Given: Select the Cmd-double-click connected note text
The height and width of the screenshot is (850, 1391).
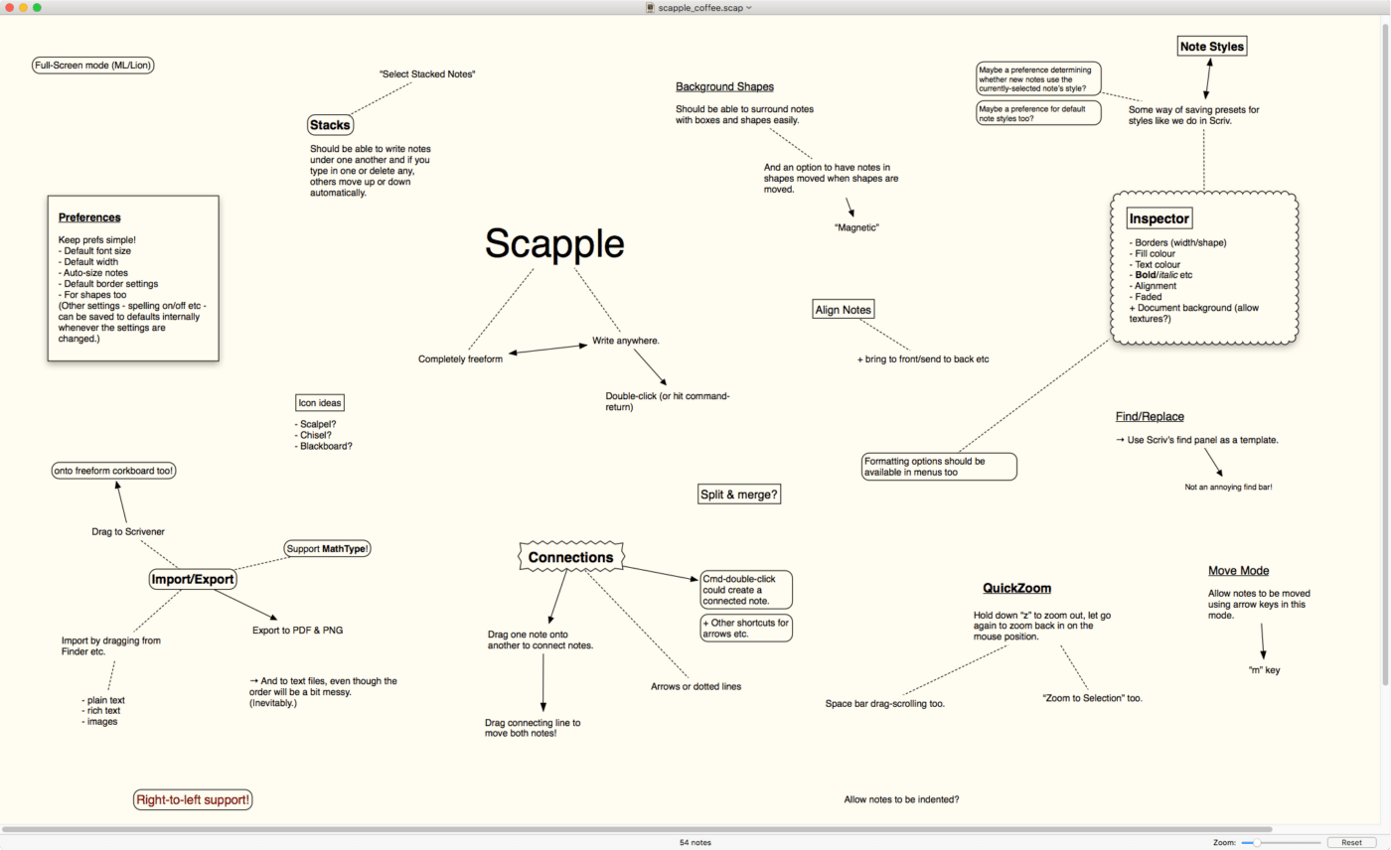Looking at the screenshot, I should tap(746, 589).
